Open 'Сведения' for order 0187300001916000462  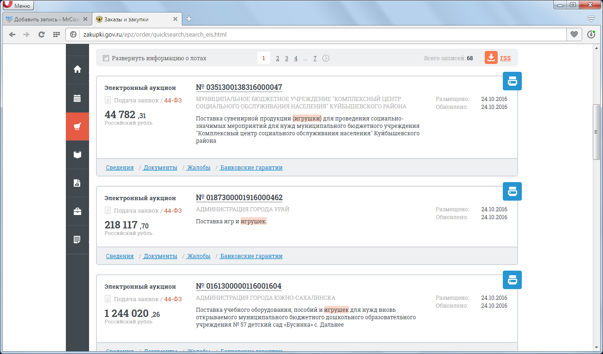click(x=120, y=256)
